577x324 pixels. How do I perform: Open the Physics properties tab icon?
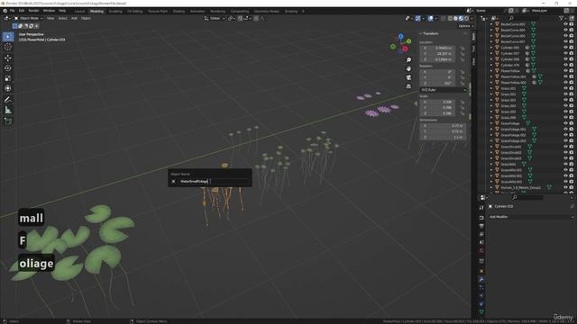481,295
